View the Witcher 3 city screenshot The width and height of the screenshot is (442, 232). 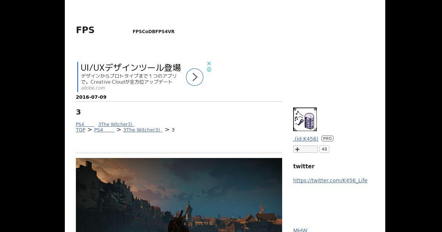pos(179,195)
